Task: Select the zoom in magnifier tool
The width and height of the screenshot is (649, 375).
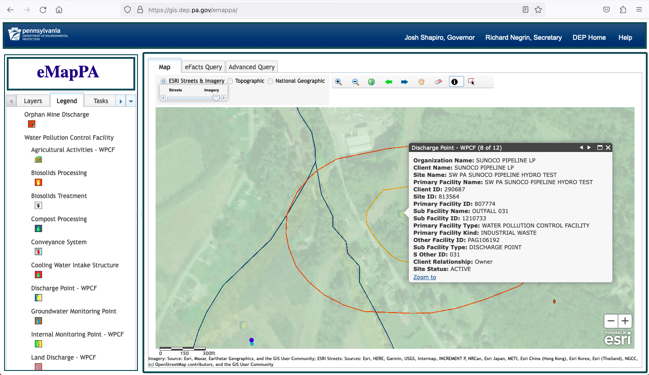Action: coord(338,82)
